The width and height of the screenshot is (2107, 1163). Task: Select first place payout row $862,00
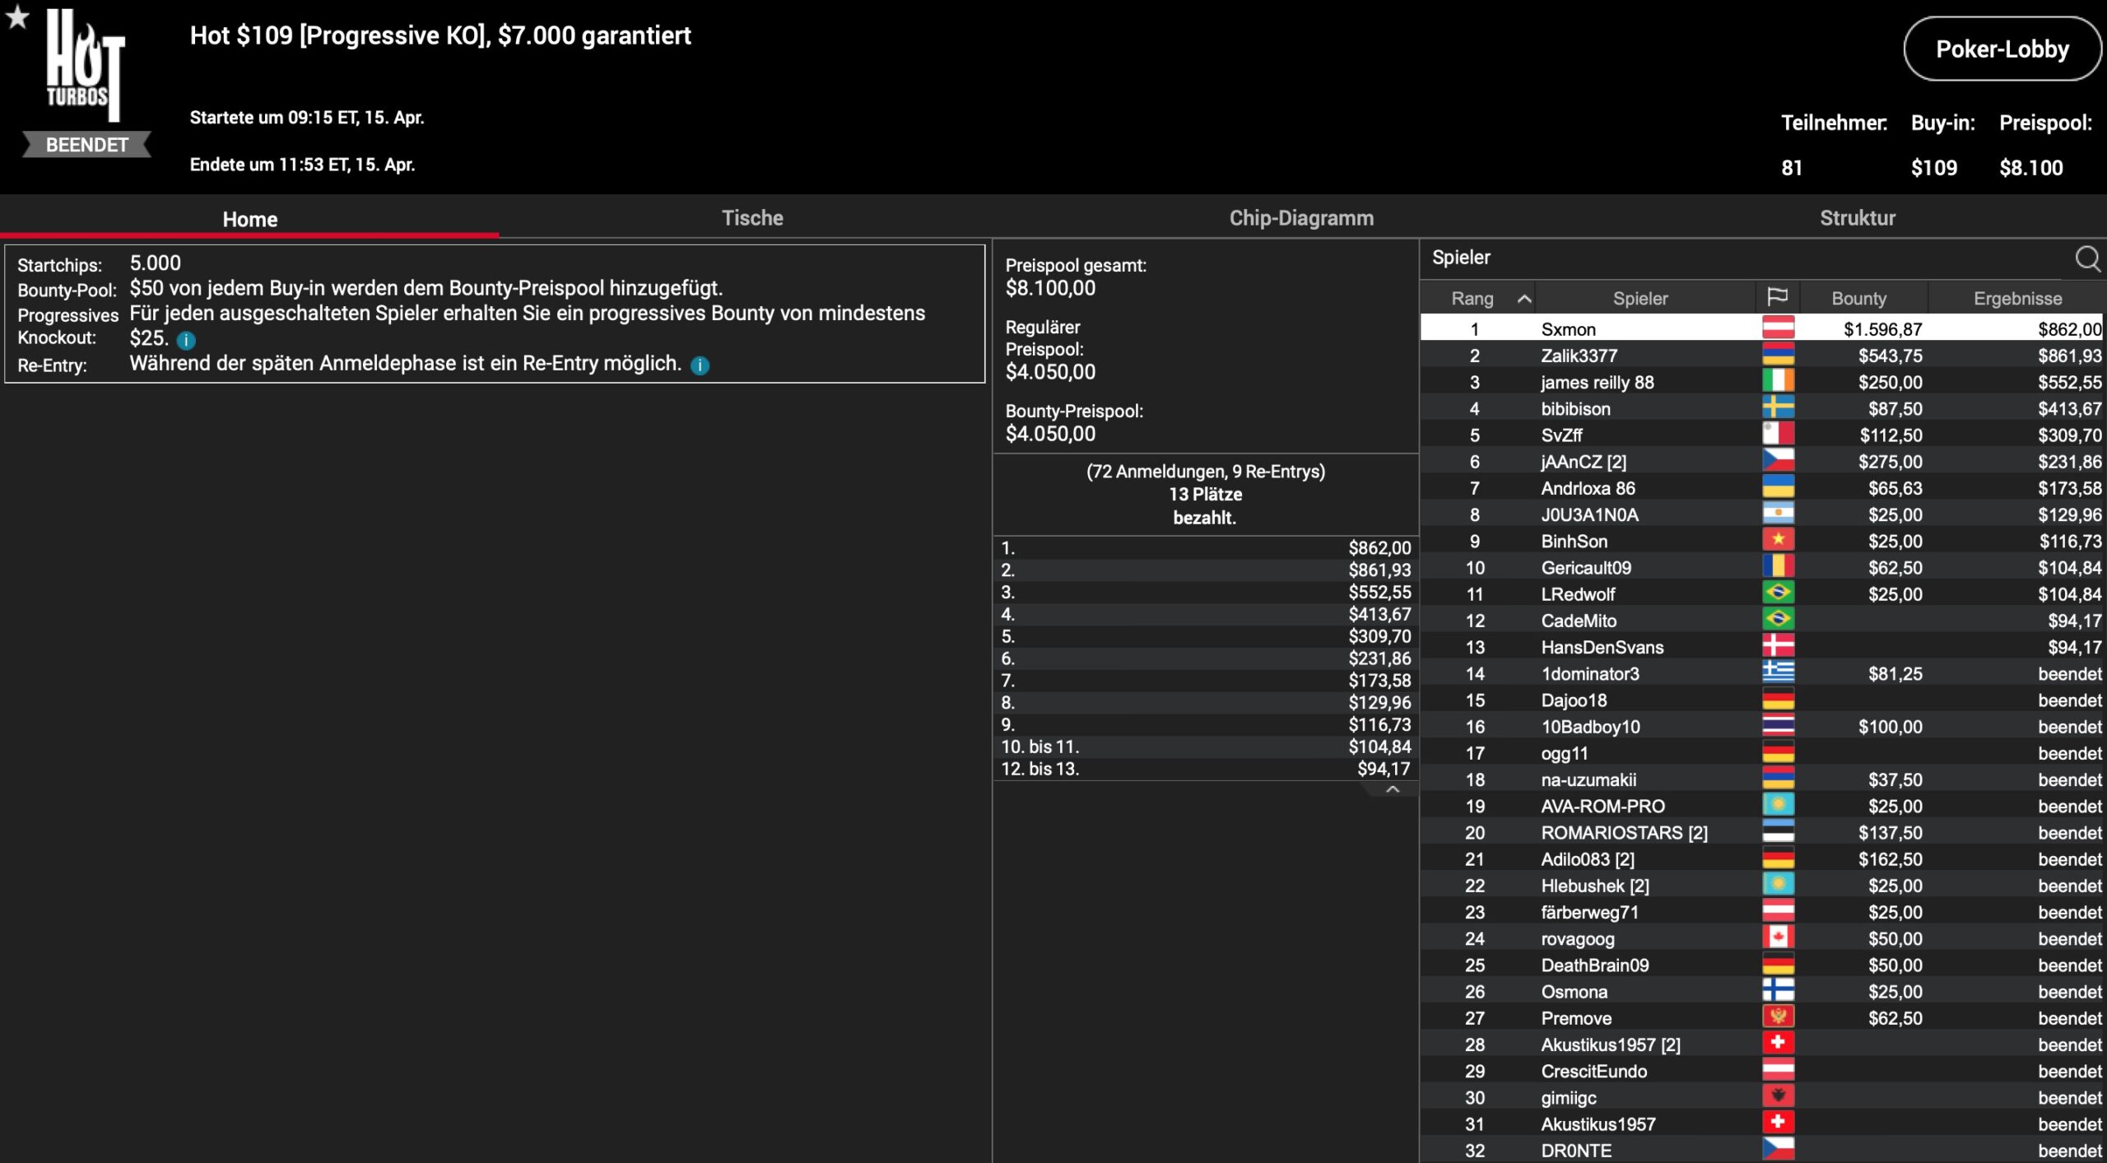pos(1205,548)
